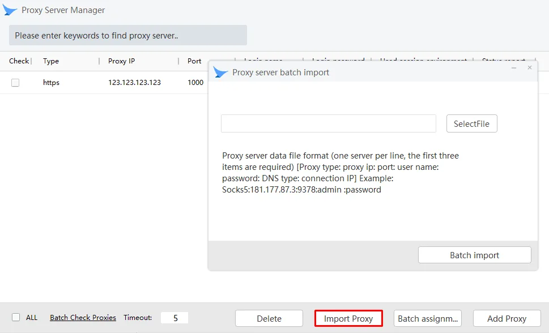This screenshot has width=549, height=333.
Task: Click the Check column header
Action: (x=19, y=61)
